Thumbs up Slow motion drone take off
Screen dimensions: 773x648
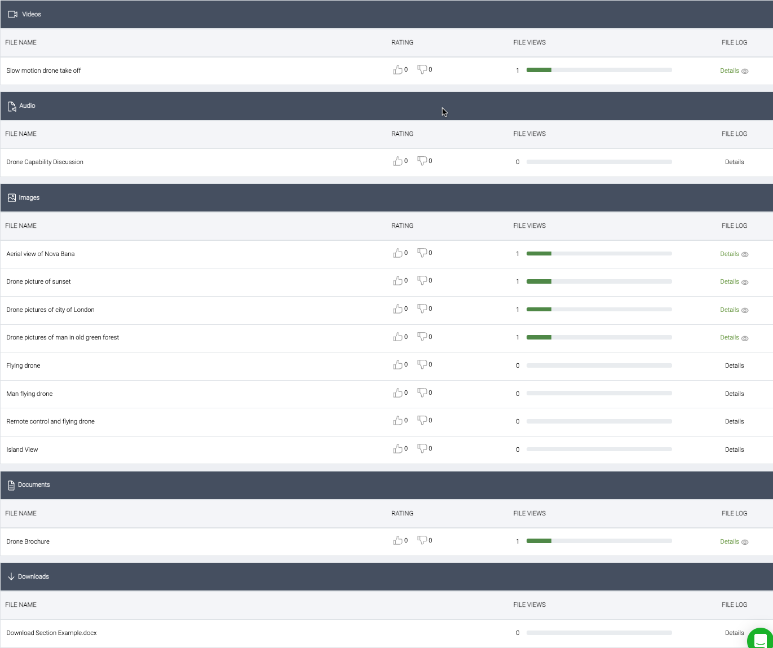(397, 70)
